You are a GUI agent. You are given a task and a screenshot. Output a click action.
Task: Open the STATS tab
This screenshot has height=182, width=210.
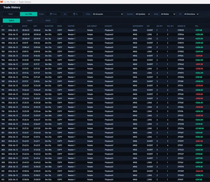coord(48,20)
